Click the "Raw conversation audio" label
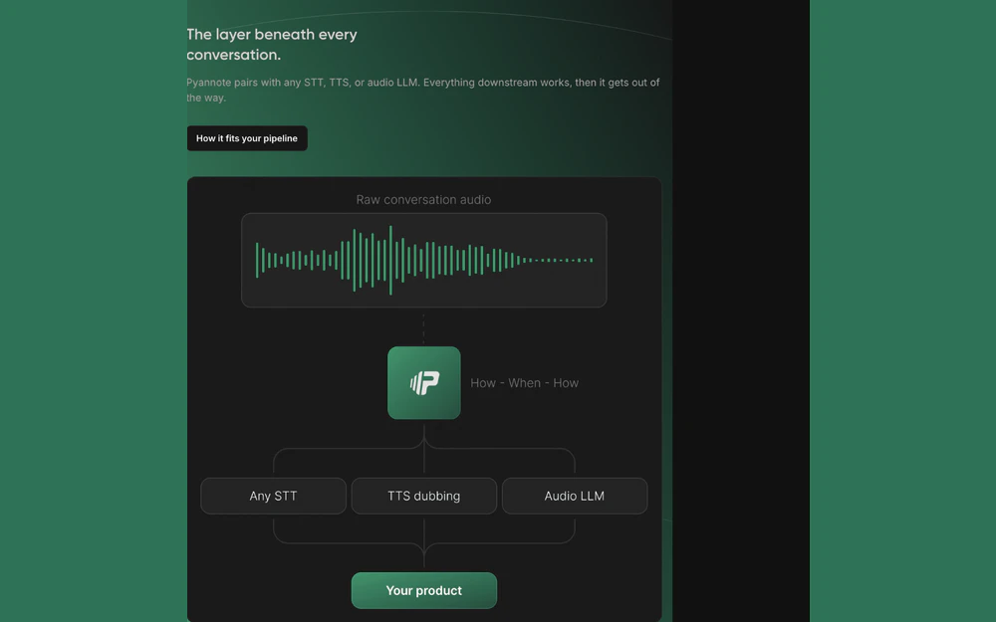 pyautogui.click(x=423, y=200)
